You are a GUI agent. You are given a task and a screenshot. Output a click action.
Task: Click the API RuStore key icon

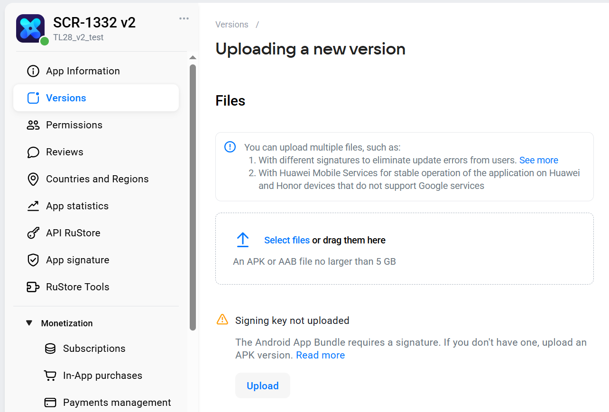pos(33,233)
